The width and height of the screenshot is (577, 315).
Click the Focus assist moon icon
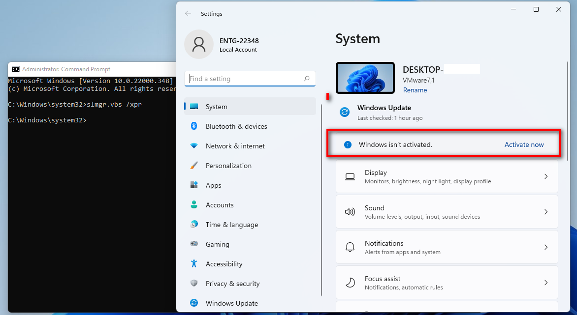(351, 283)
